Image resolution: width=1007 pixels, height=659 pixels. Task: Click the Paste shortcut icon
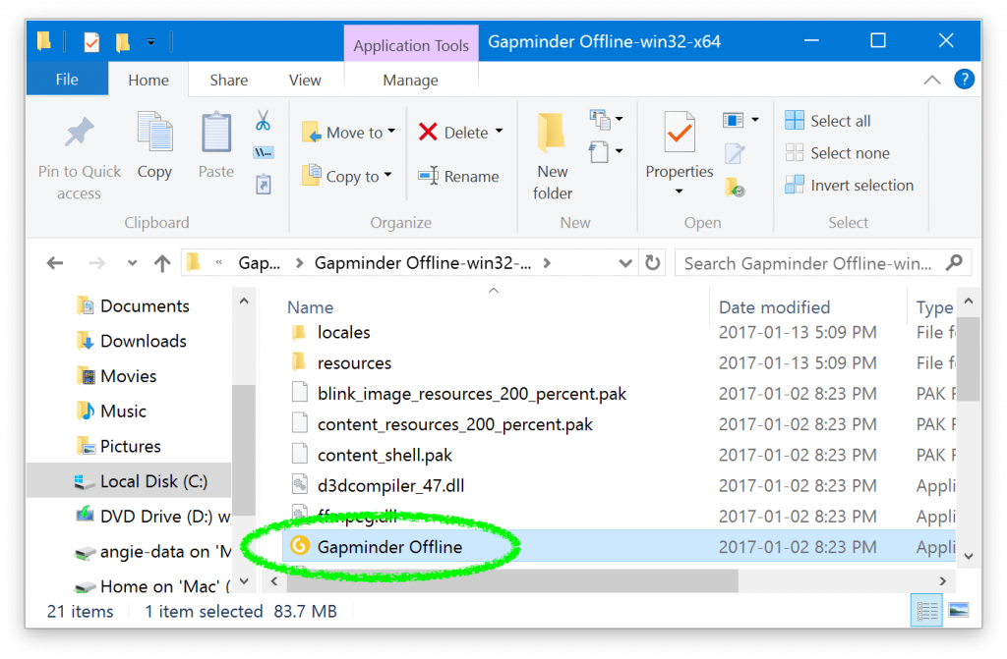(264, 185)
